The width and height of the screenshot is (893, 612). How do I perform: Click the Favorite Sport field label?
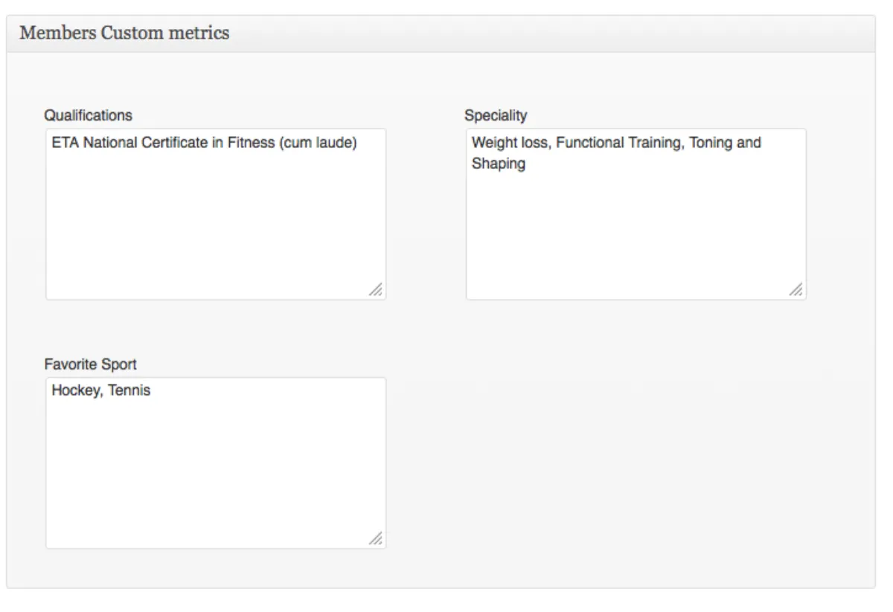click(x=90, y=364)
